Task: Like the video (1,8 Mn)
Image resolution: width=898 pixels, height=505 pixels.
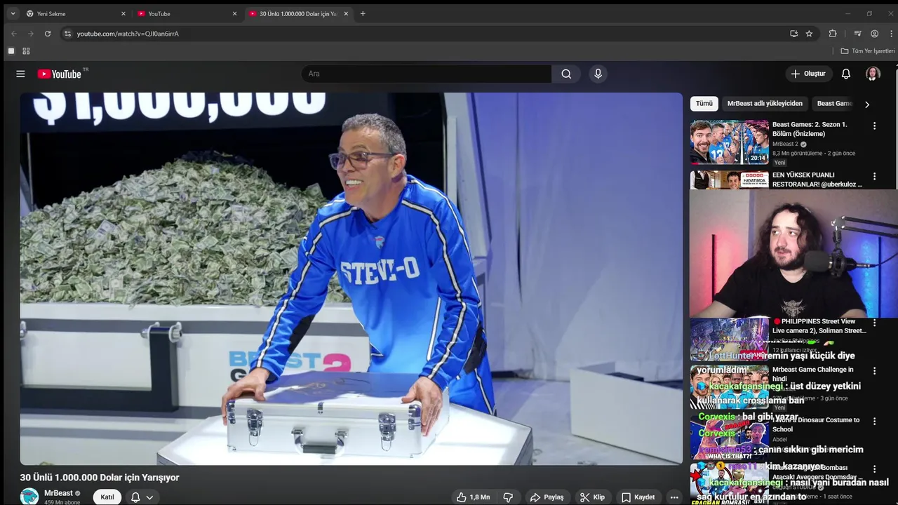Action: pos(474,497)
